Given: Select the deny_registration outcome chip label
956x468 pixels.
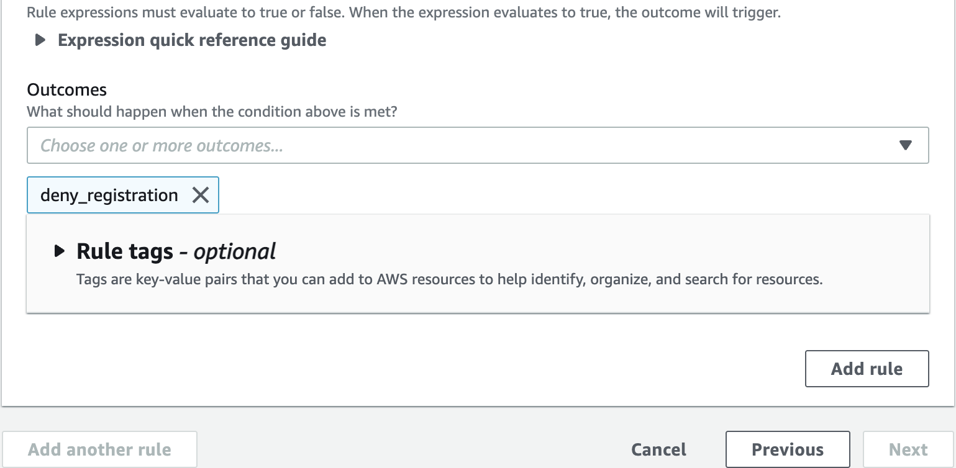Looking at the screenshot, I should 109,196.
